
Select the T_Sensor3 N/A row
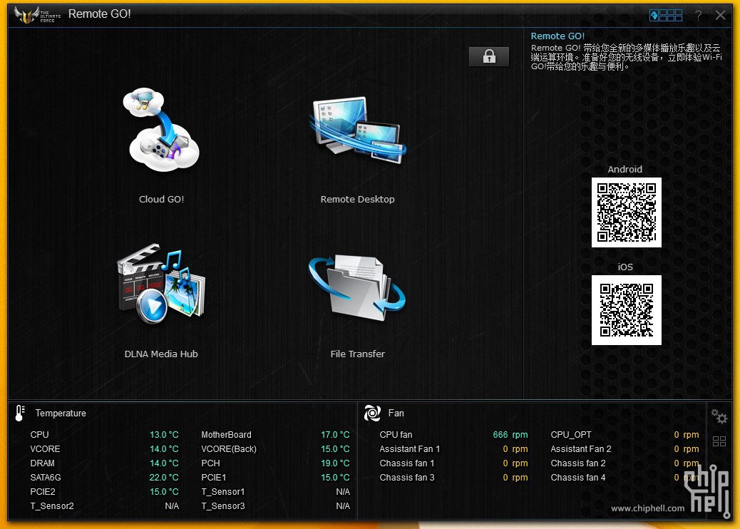click(276, 506)
